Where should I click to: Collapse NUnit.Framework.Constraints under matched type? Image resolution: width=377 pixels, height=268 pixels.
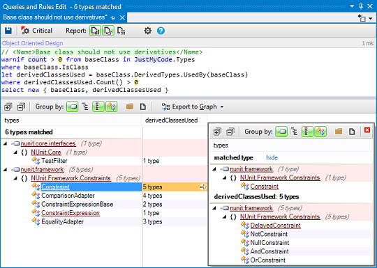225,178
